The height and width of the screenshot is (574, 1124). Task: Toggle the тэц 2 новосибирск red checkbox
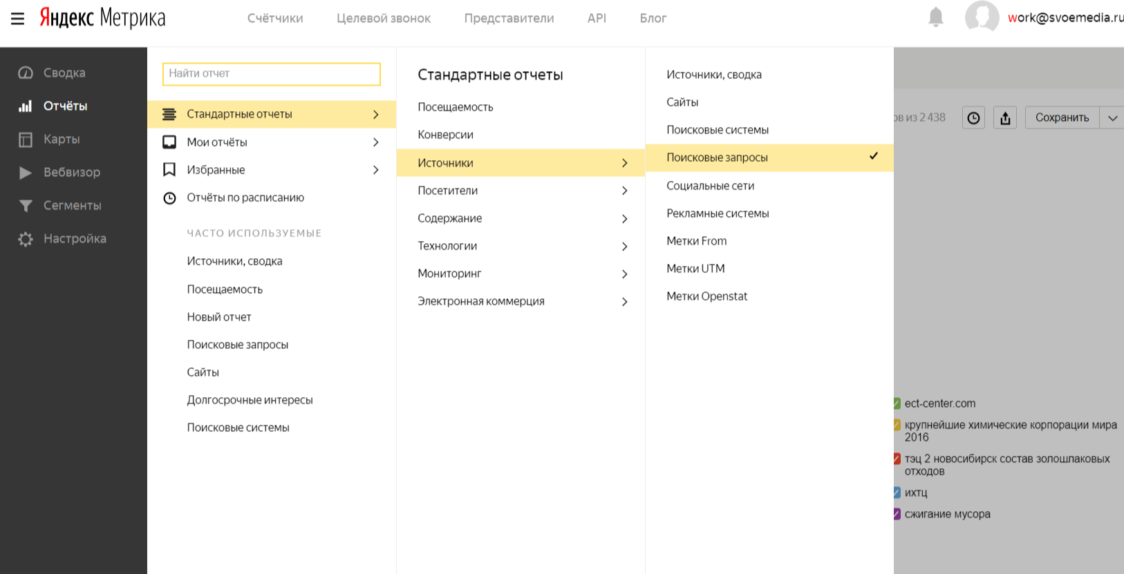tap(897, 459)
